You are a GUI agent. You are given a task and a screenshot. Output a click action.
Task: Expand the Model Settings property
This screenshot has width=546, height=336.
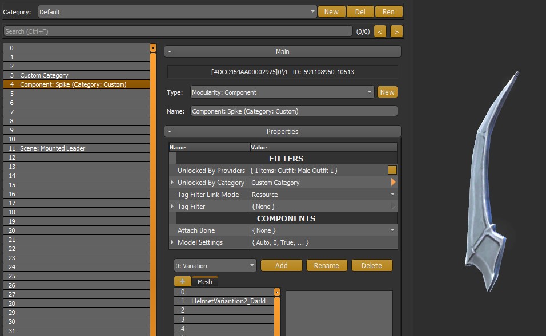tap(172, 242)
